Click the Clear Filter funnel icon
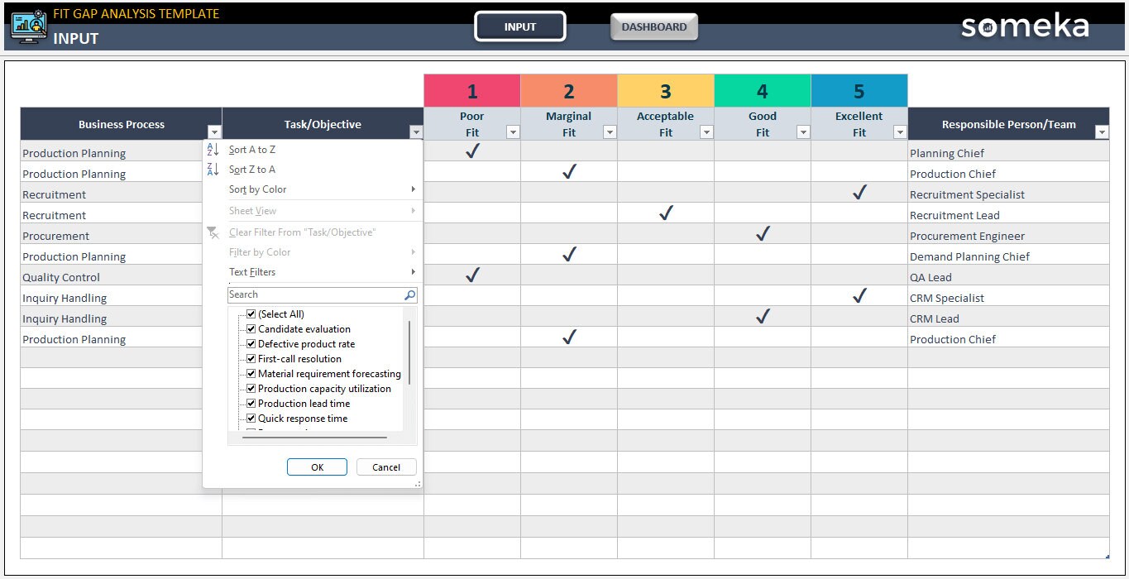The height and width of the screenshot is (579, 1129). pyautogui.click(x=213, y=232)
